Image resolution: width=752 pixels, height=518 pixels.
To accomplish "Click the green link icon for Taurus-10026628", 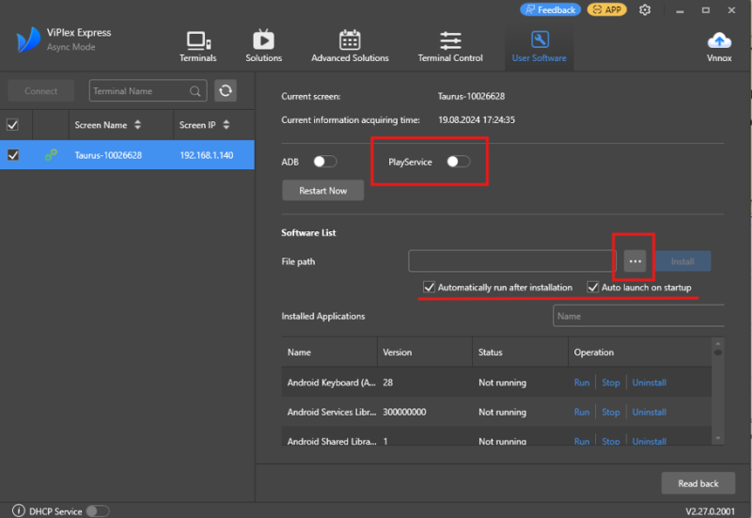I will (x=52, y=155).
